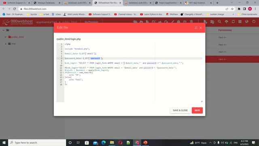Click the ENG language indicator
This screenshot has width=259, height=146.
click(236, 143)
